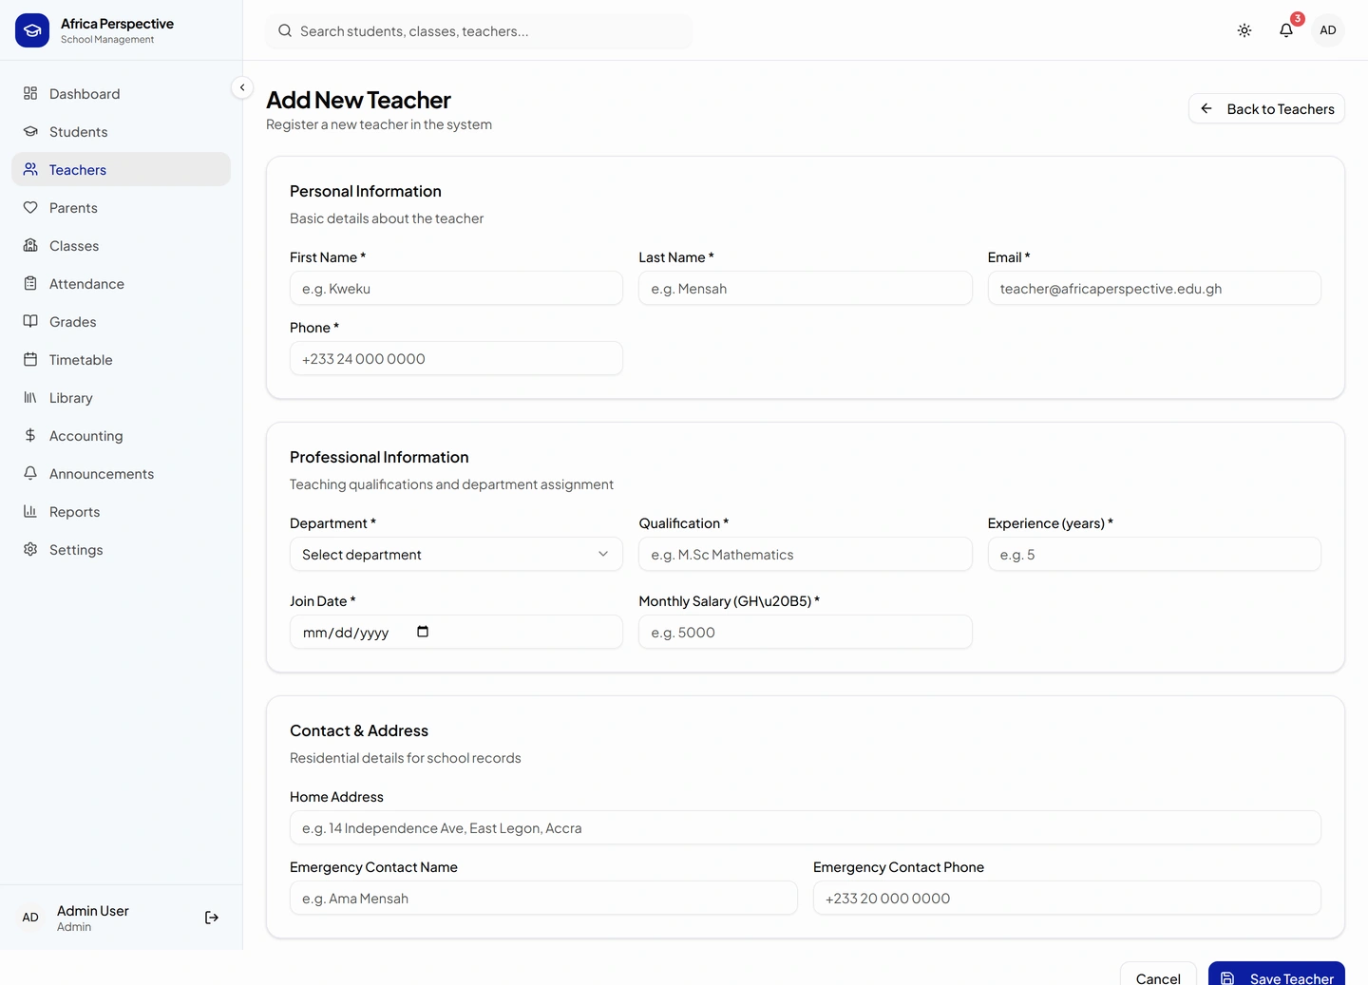
Task: Click the Parents heart icon
Action: [x=30, y=207]
